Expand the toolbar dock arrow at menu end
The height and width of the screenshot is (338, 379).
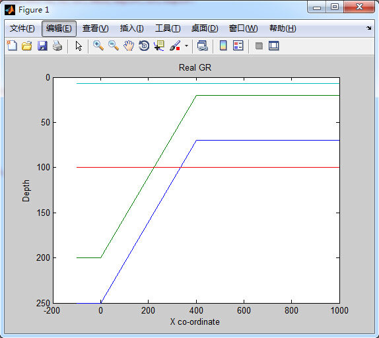pos(368,28)
